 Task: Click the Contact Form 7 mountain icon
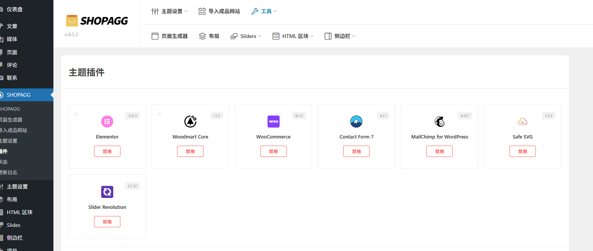(x=356, y=122)
